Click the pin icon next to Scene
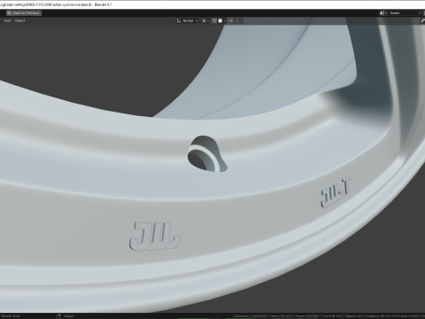 click(421, 13)
